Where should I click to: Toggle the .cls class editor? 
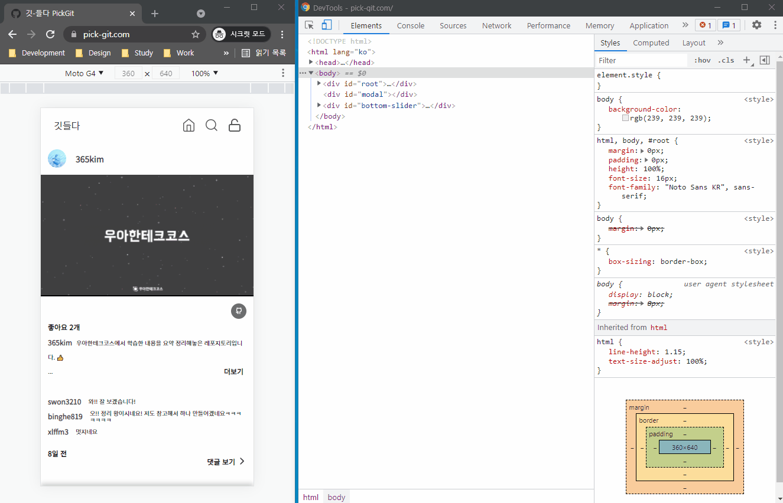(x=726, y=60)
